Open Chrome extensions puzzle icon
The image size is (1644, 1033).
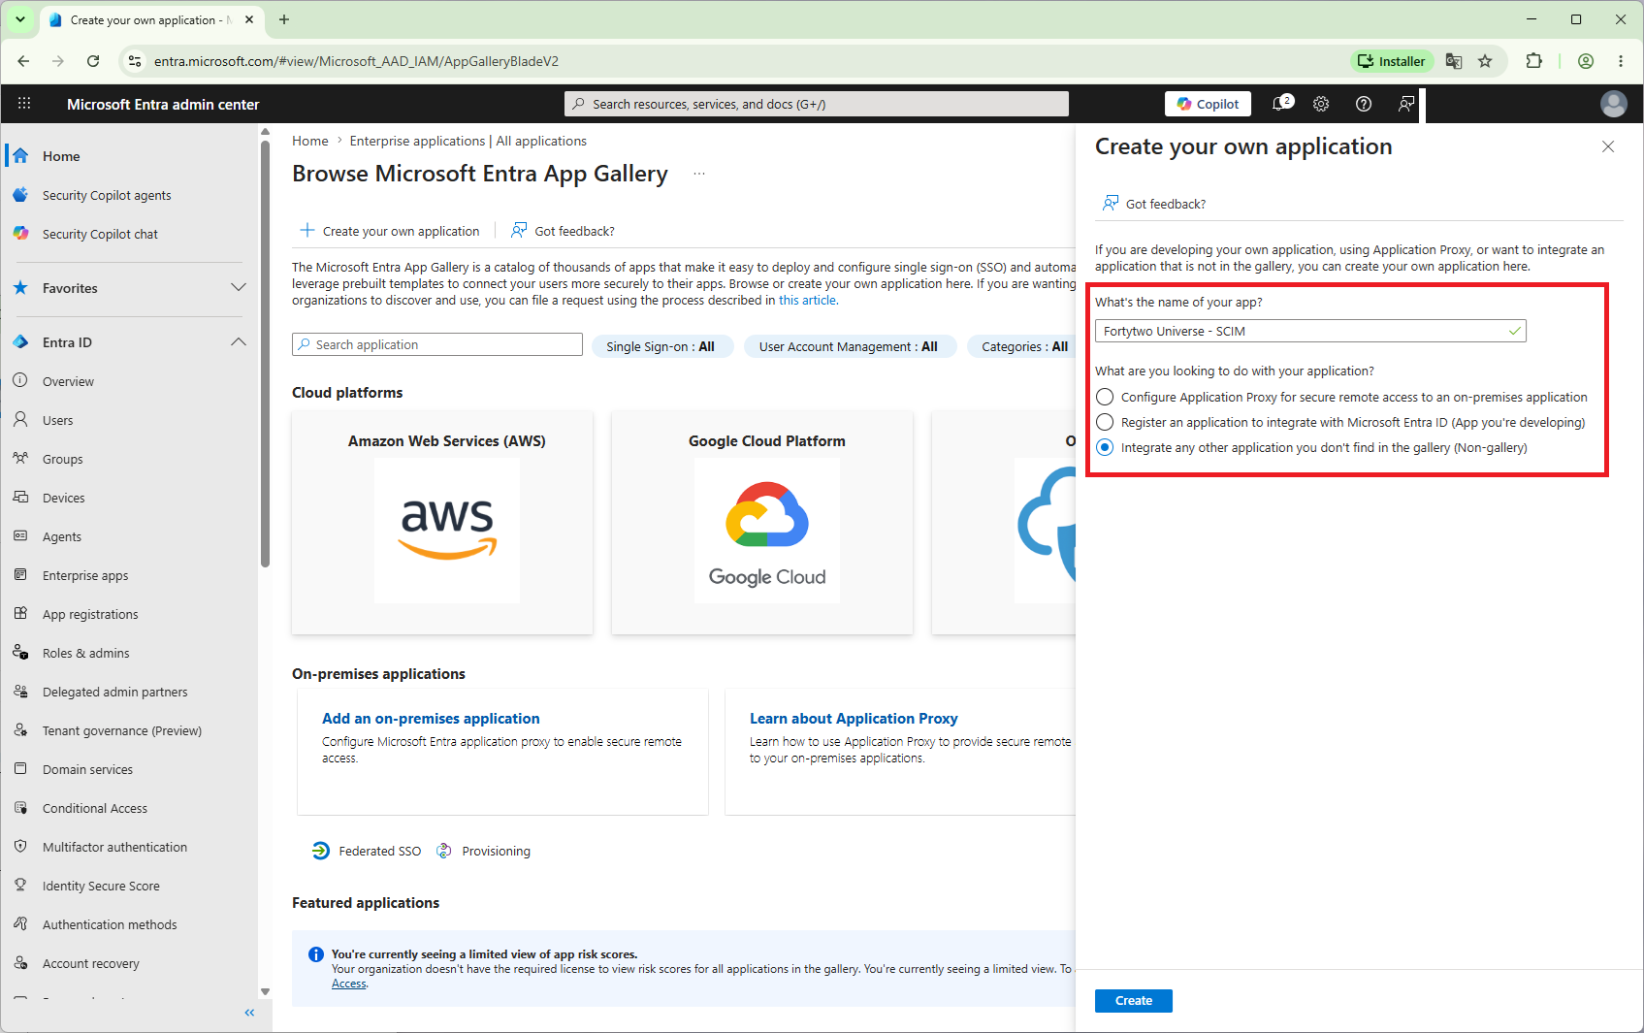1533,61
